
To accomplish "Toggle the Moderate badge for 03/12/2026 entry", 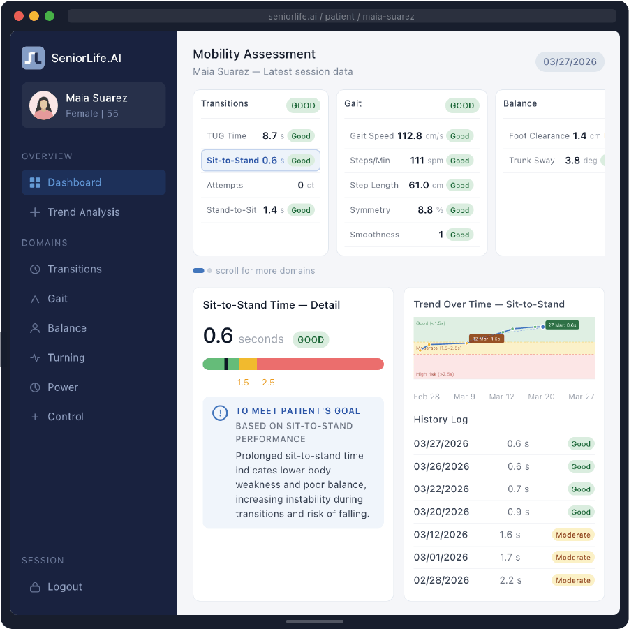I will pos(572,534).
